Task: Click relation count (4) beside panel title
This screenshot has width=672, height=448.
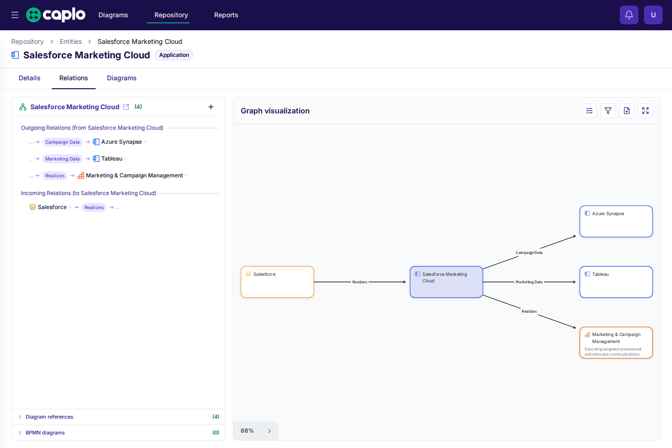Action: (138, 107)
